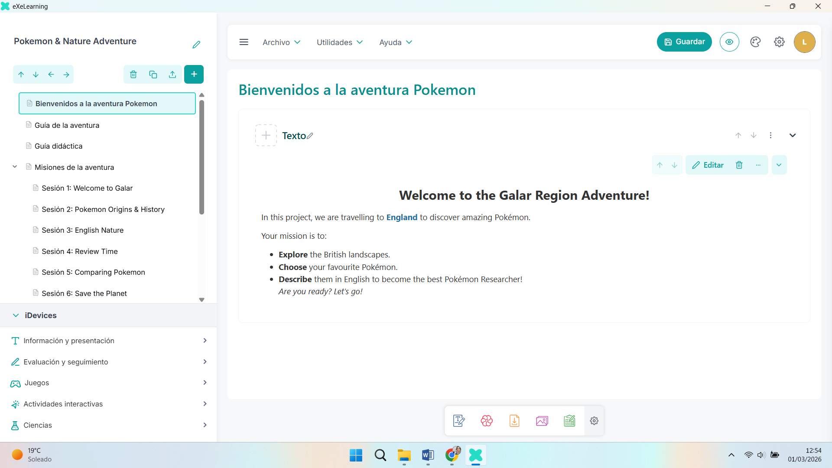Delete the selected page with the trash icon
Viewport: 832px width, 468px height.
click(133, 74)
